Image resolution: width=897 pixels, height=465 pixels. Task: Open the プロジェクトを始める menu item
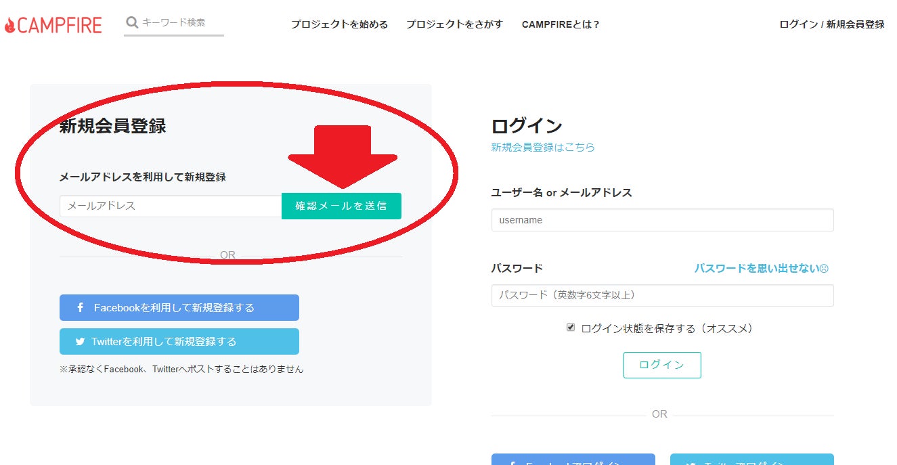click(339, 24)
